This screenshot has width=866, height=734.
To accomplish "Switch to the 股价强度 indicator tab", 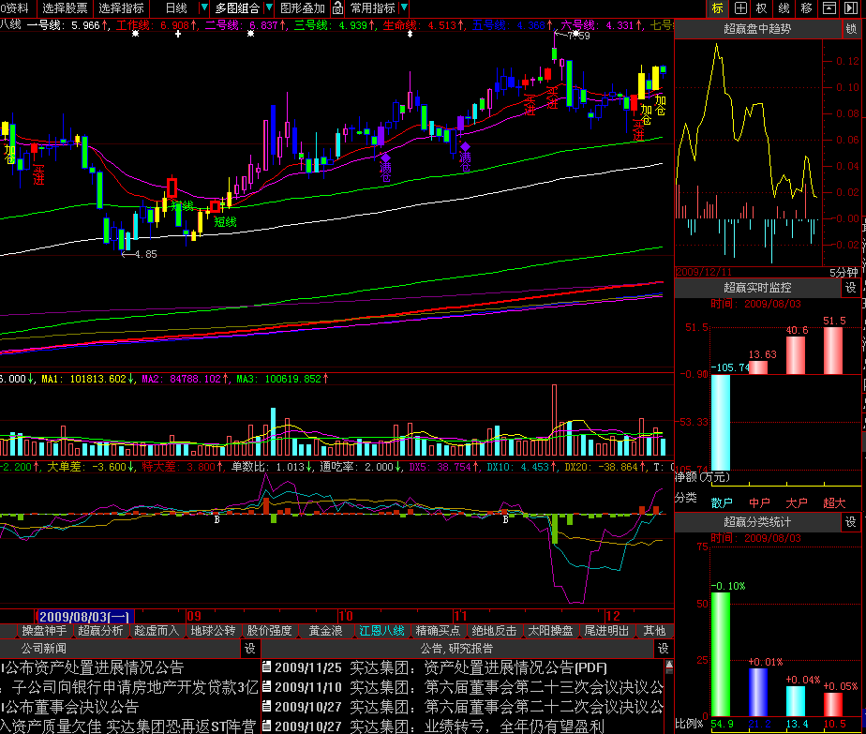I will click(270, 631).
